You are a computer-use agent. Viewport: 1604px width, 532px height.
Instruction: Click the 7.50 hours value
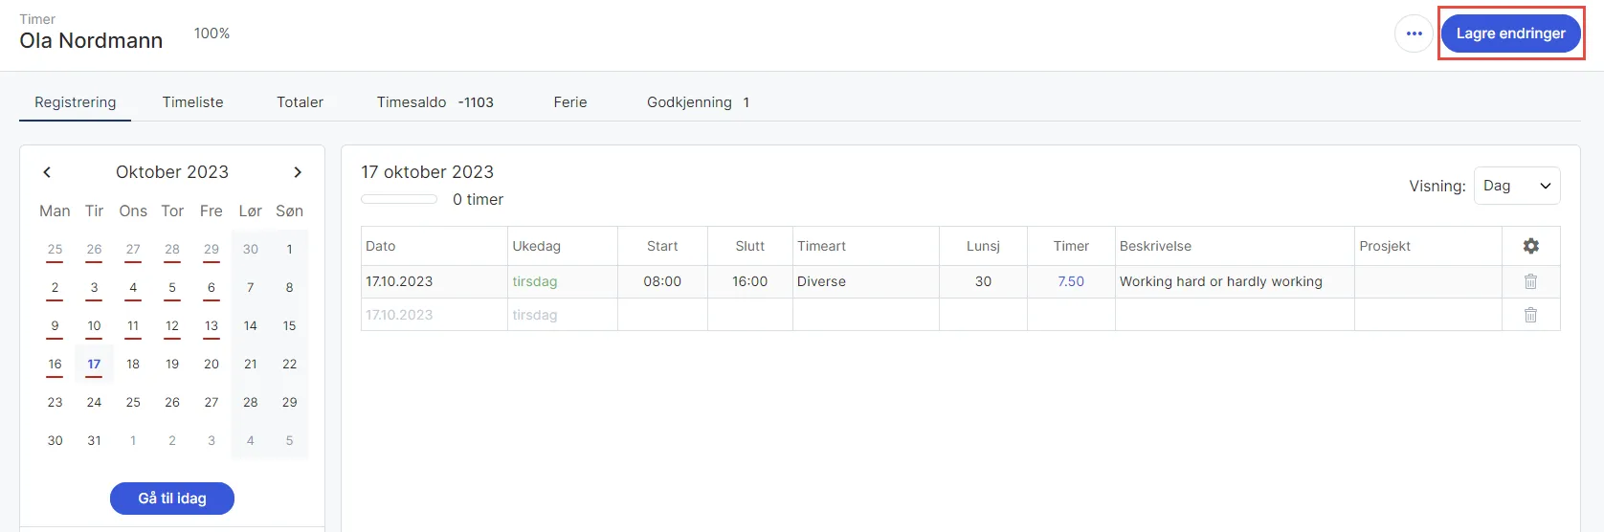1071,281
